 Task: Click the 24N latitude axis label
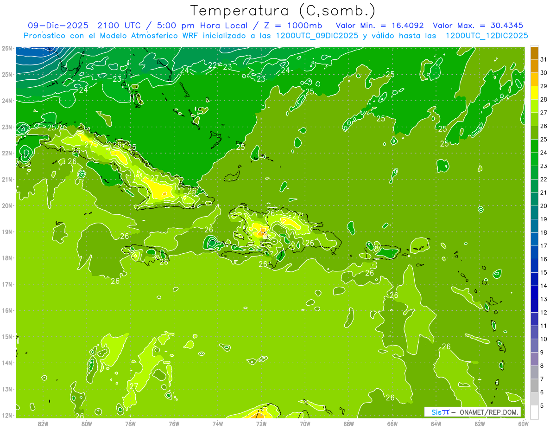point(7,101)
